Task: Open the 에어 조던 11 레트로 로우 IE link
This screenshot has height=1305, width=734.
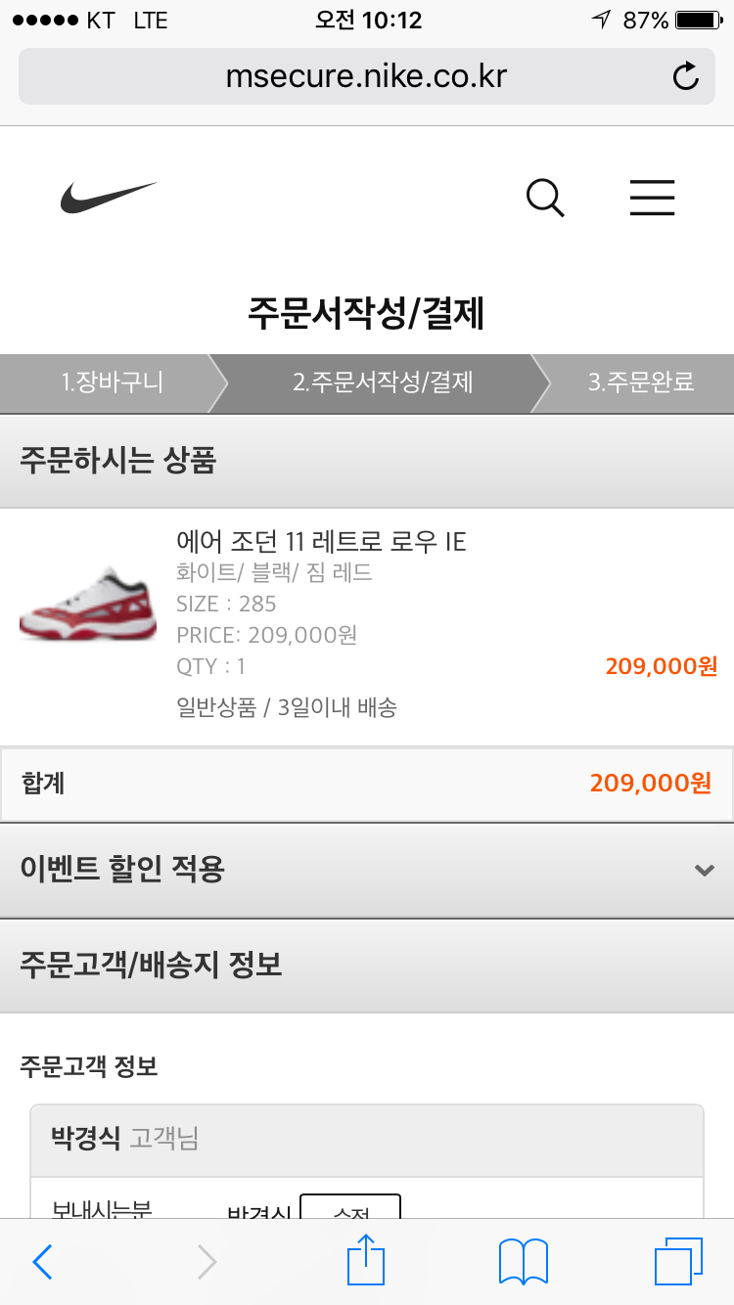Action: (321, 541)
